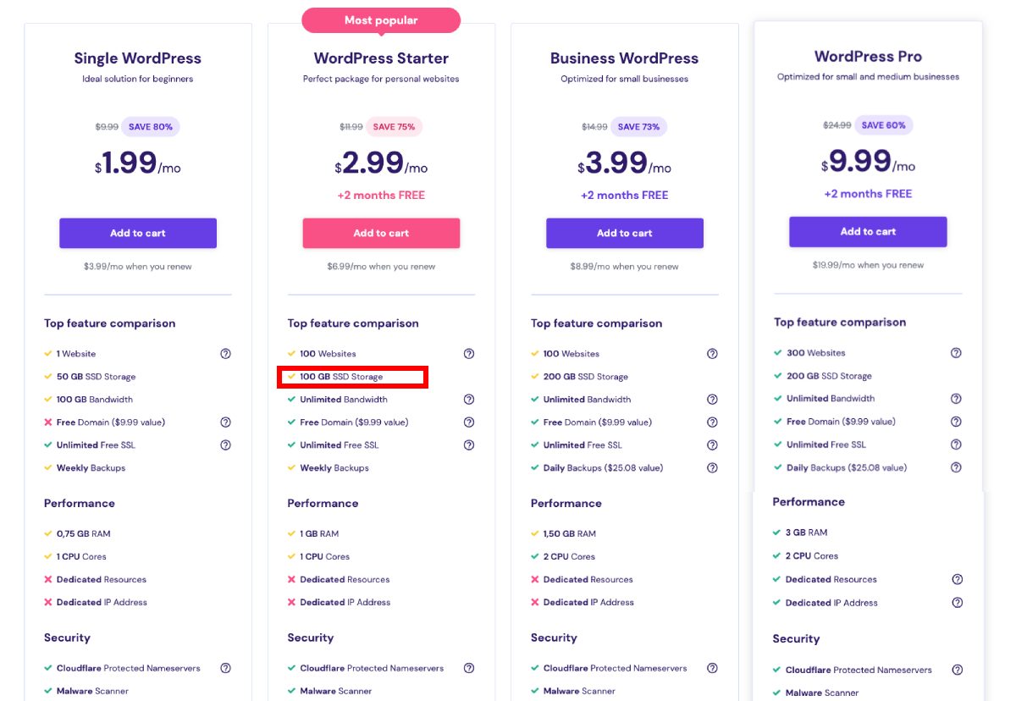
Task: Open the tooltip for 100 Websites in Business WordPress
Action: click(712, 353)
